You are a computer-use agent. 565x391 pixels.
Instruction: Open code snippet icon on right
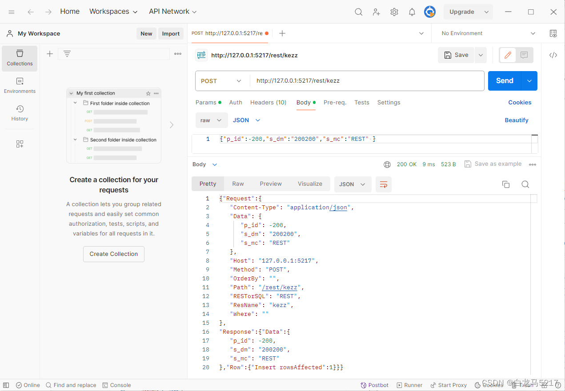click(x=553, y=55)
